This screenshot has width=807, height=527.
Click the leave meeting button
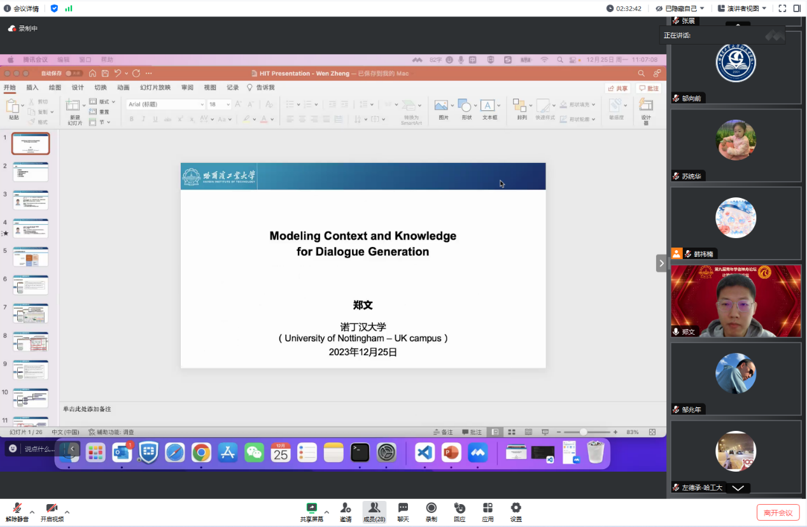[x=778, y=512]
